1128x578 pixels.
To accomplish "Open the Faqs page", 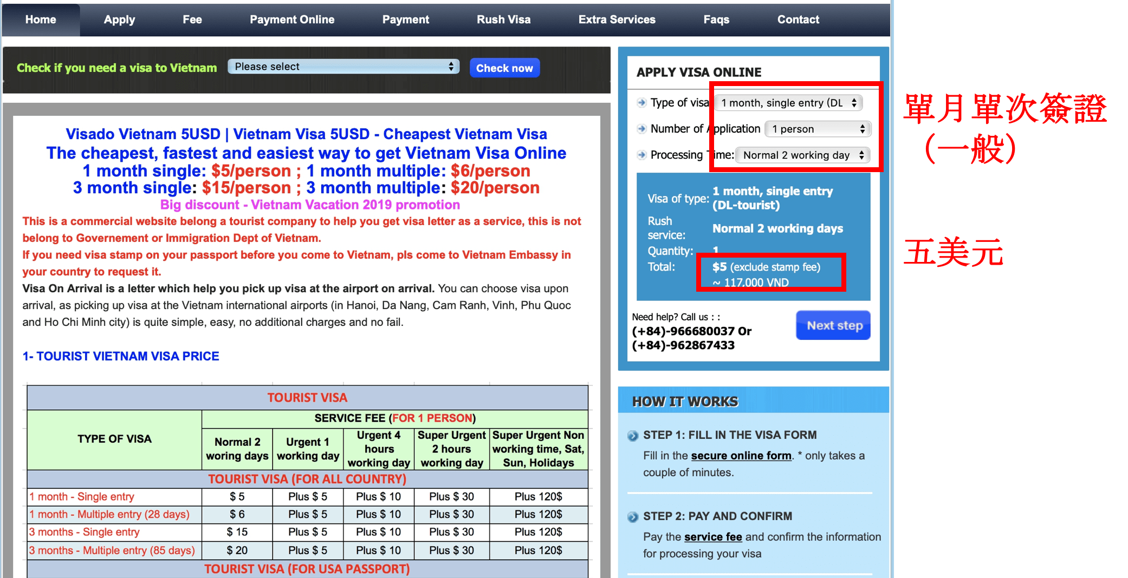I will click(x=716, y=20).
